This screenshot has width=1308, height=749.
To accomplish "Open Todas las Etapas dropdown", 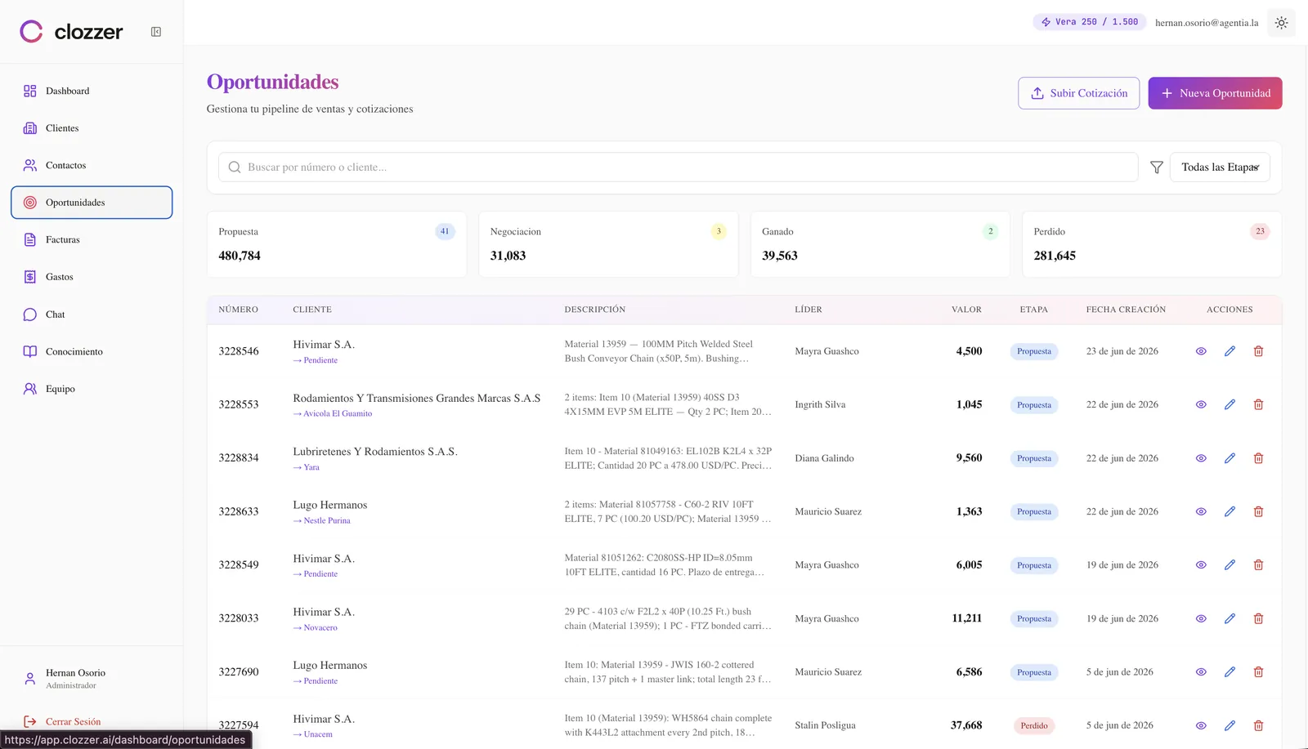I will [1220, 167].
